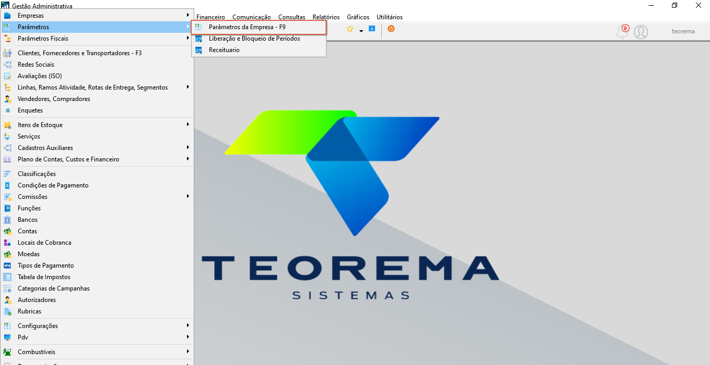Click the teorema username label
Image resolution: width=710 pixels, height=365 pixels.
pos(683,31)
